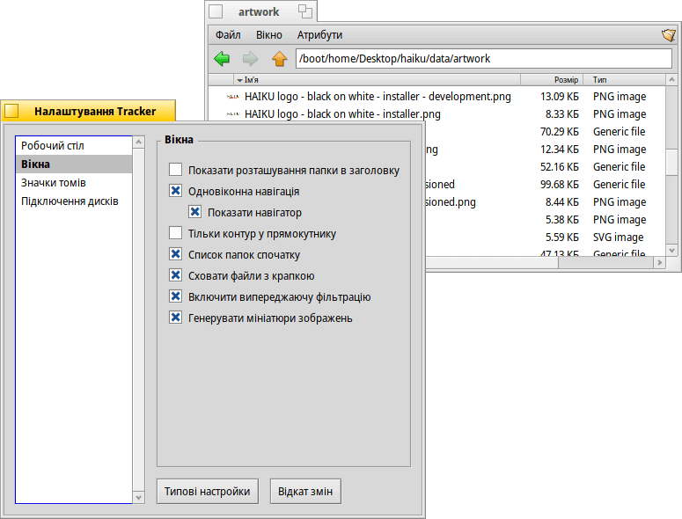
Task: Disable Включити випереджаючу фільтрацію
Action: click(x=175, y=296)
